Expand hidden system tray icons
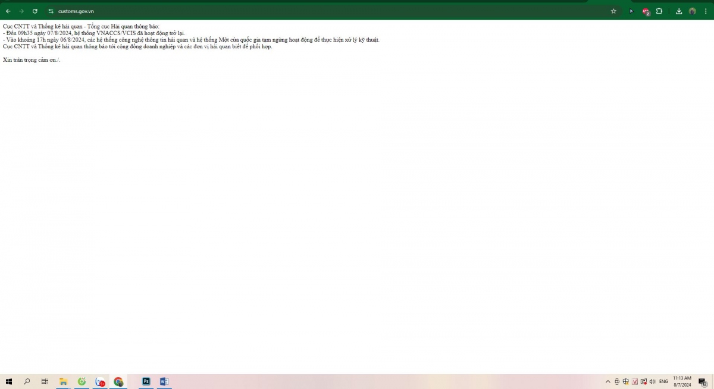714x389 pixels. 607,382
